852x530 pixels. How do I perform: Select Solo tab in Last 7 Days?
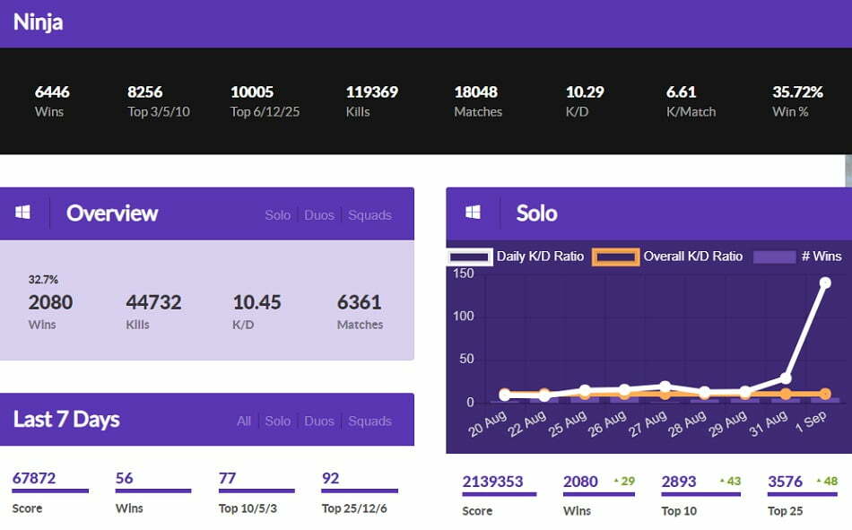[x=278, y=421]
